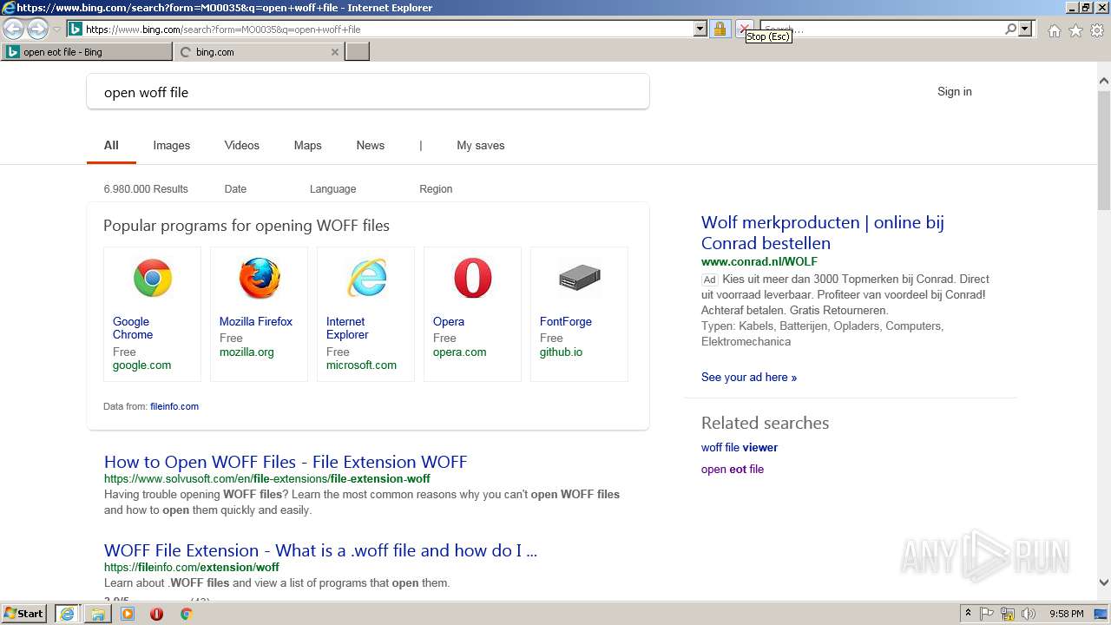This screenshot has width=1111, height=625.
Task: Click the network tray icon
Action: pyautogui.click(x=1008, y=614)
